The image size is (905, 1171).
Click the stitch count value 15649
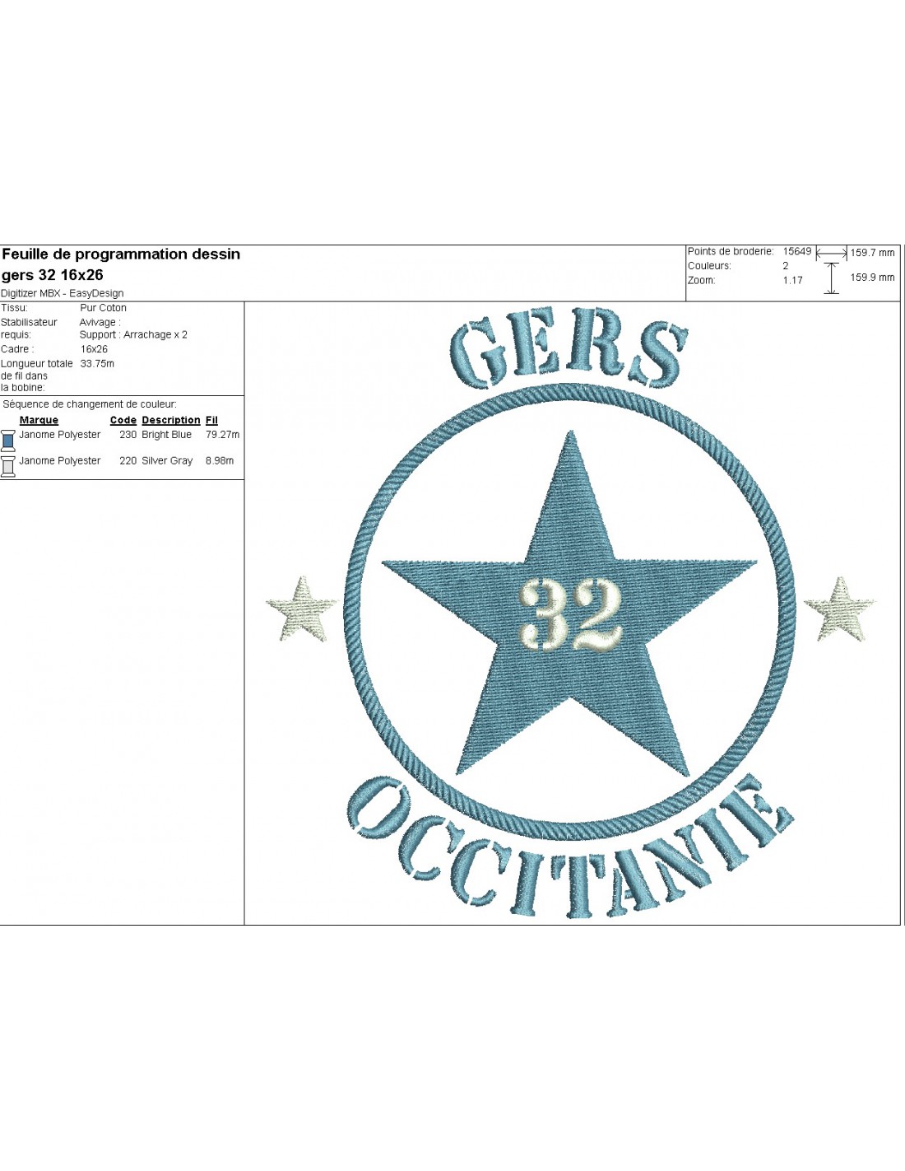coord(796,252)
